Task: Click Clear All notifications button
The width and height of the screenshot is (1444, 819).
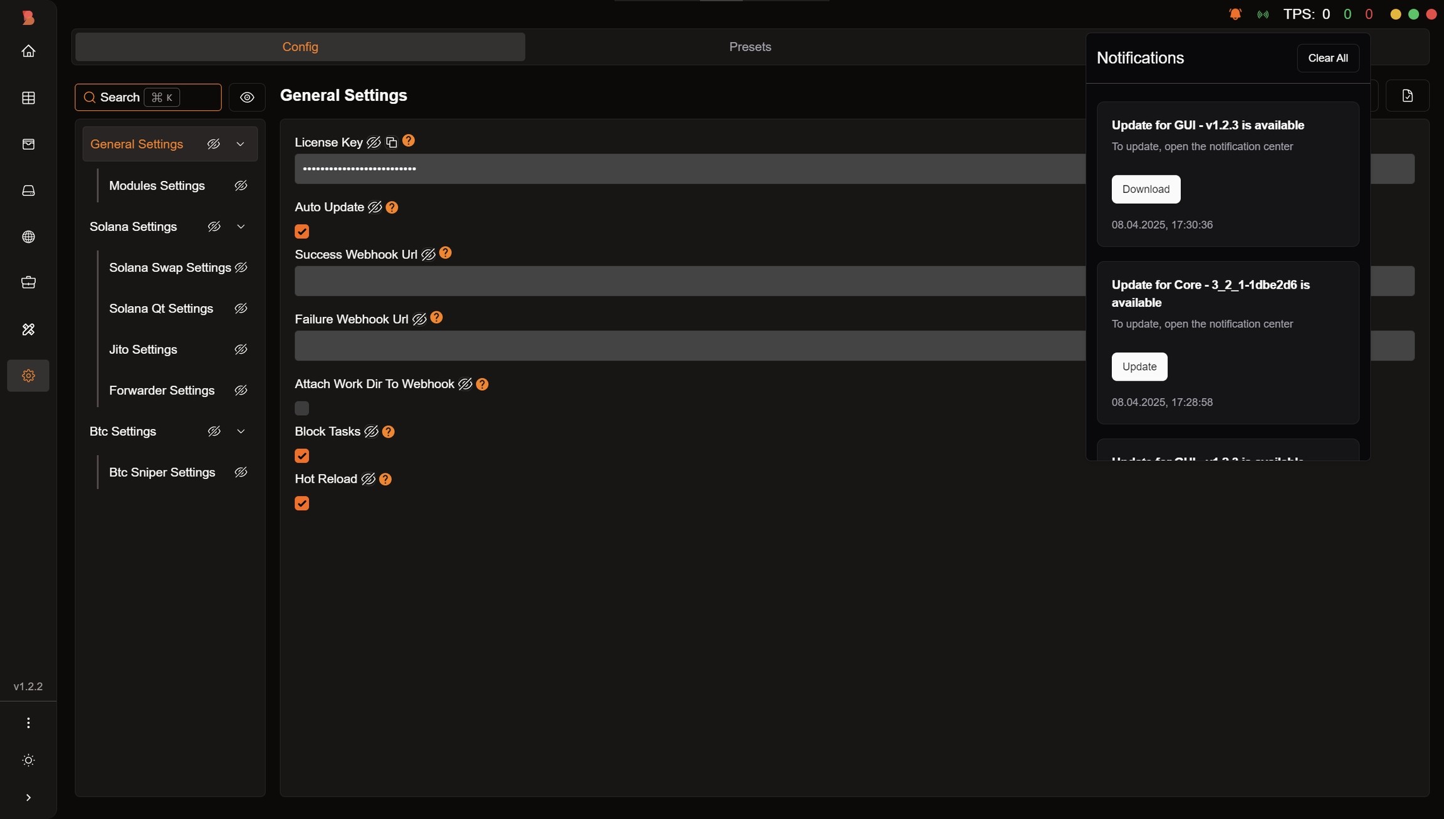Action: click(x=1327, y=58)
